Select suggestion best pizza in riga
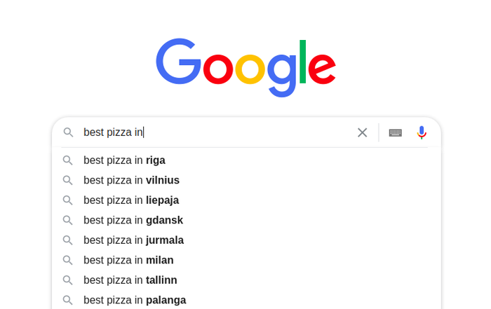 246,160
